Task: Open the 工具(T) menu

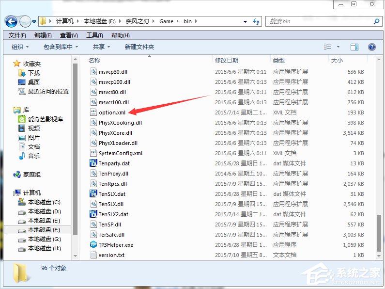Action: point(94,35)
